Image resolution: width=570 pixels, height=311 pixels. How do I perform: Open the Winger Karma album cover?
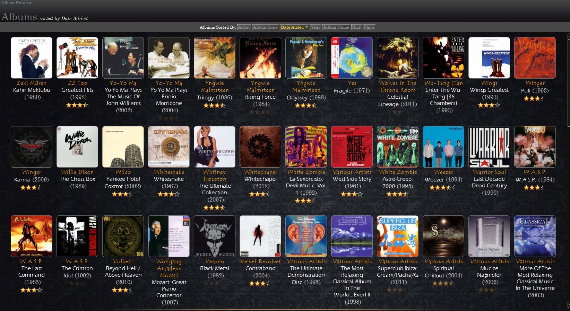32,147
